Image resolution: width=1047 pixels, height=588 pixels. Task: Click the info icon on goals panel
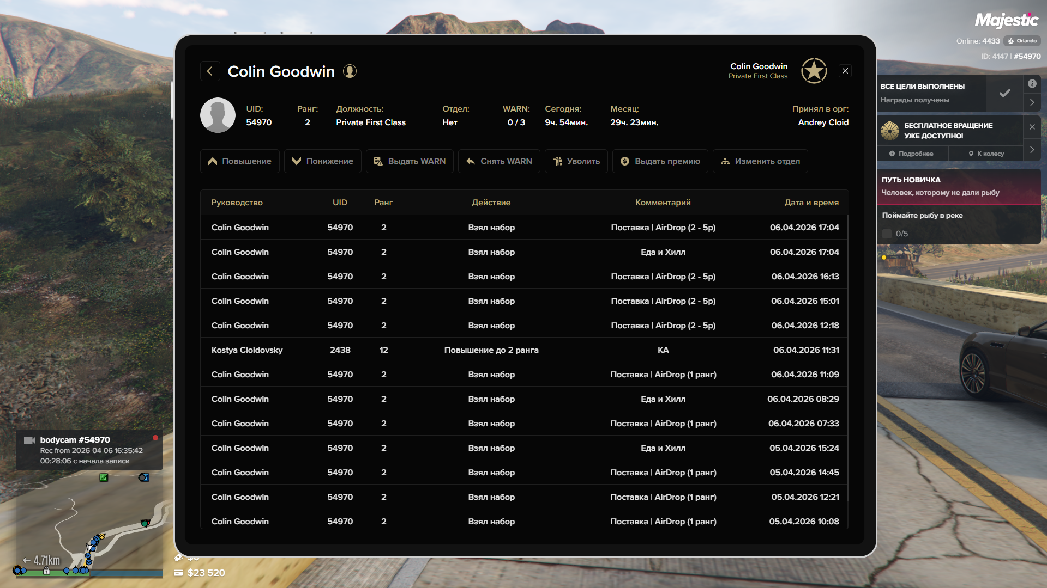point(1032,84)
